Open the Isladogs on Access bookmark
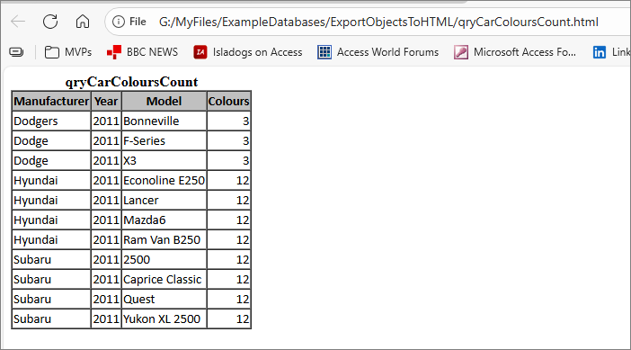The height and width of the screenshot is (350, 631). coord(247,52)
